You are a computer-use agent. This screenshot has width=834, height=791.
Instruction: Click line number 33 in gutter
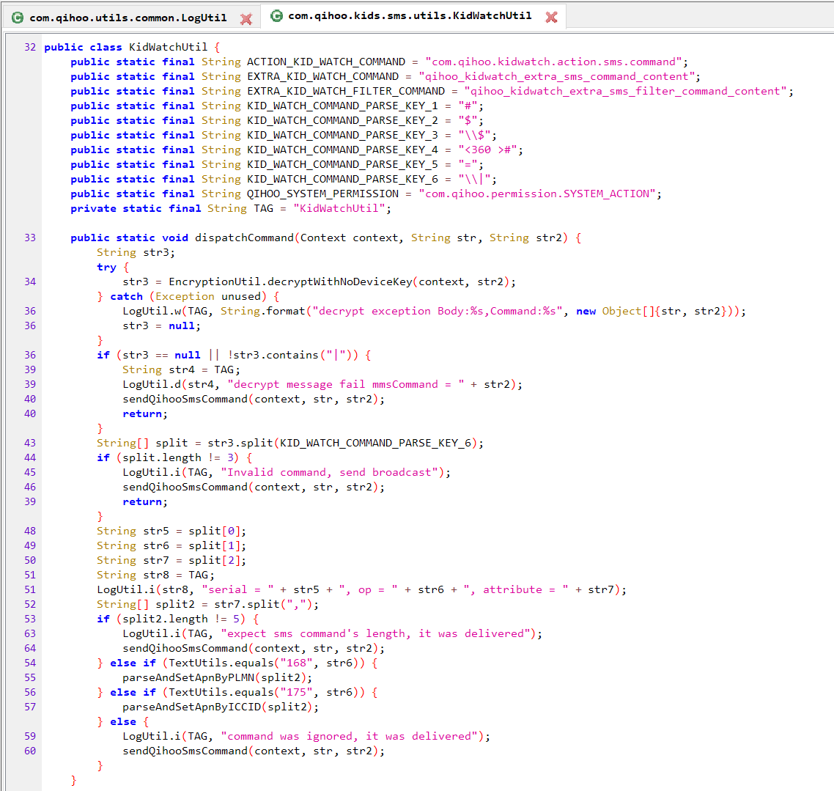(30, 238)
